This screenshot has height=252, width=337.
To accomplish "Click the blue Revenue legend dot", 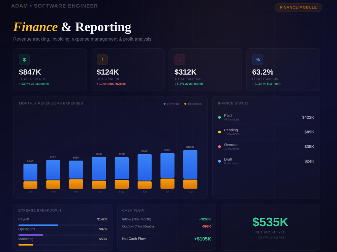I will (x=165, y=104).
